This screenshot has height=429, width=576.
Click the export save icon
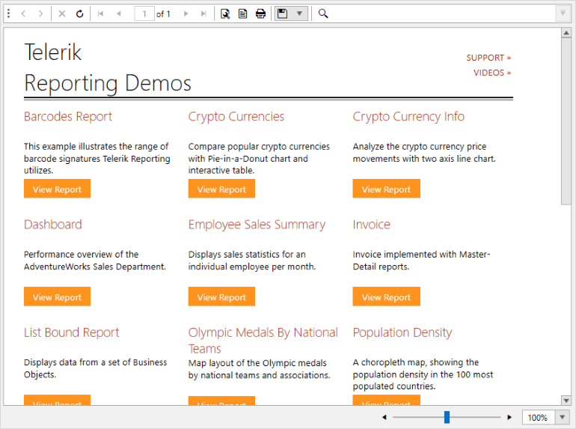pyautogui.click(x=282, y=13)
